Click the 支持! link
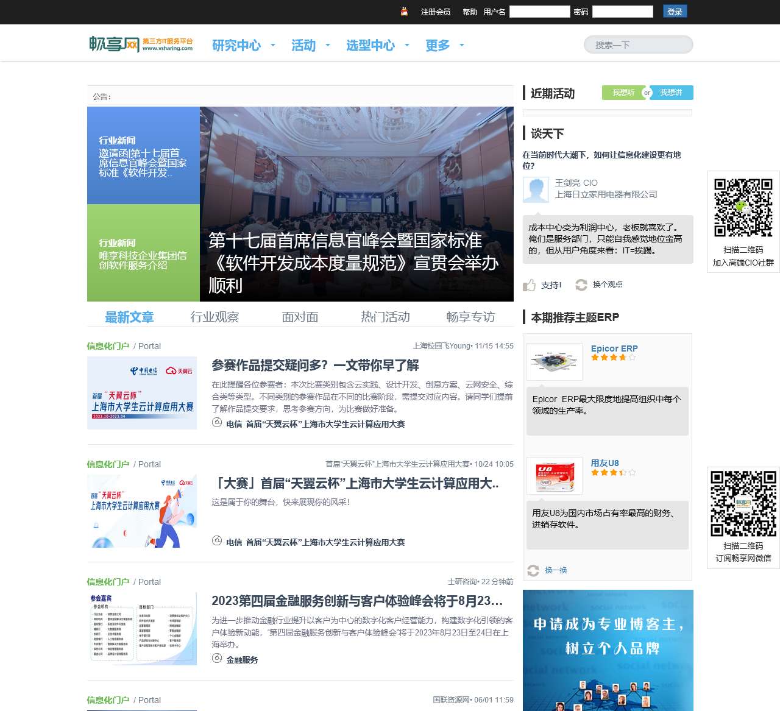This screenshot has height=711, width=780. [551, 285]
